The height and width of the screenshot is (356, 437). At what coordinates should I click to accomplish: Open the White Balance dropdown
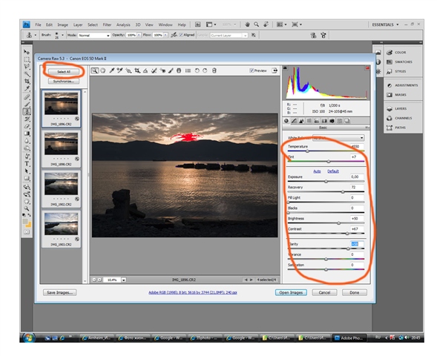pos(338,138)
